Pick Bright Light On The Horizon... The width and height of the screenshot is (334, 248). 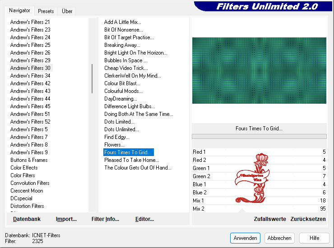pyautogui.click(x=136, y=53)
